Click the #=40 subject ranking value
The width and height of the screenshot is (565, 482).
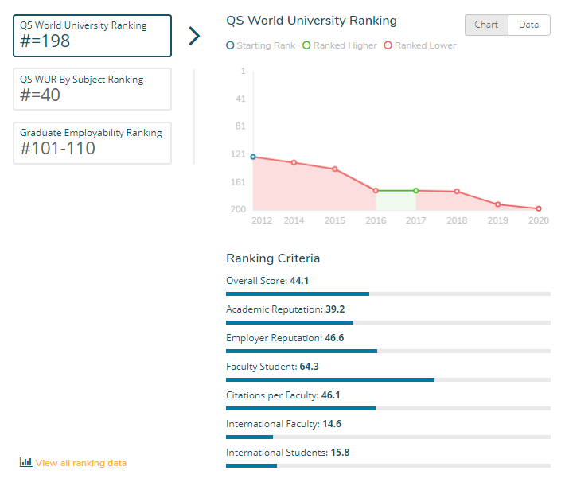pos(40,95)
